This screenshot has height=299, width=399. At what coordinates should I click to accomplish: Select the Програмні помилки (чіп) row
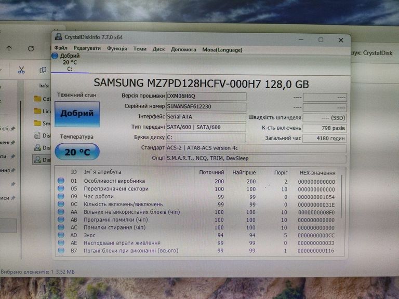(x=197, y=220)
